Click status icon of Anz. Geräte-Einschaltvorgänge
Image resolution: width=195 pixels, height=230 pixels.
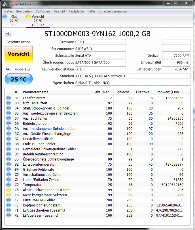pos(9,134)
